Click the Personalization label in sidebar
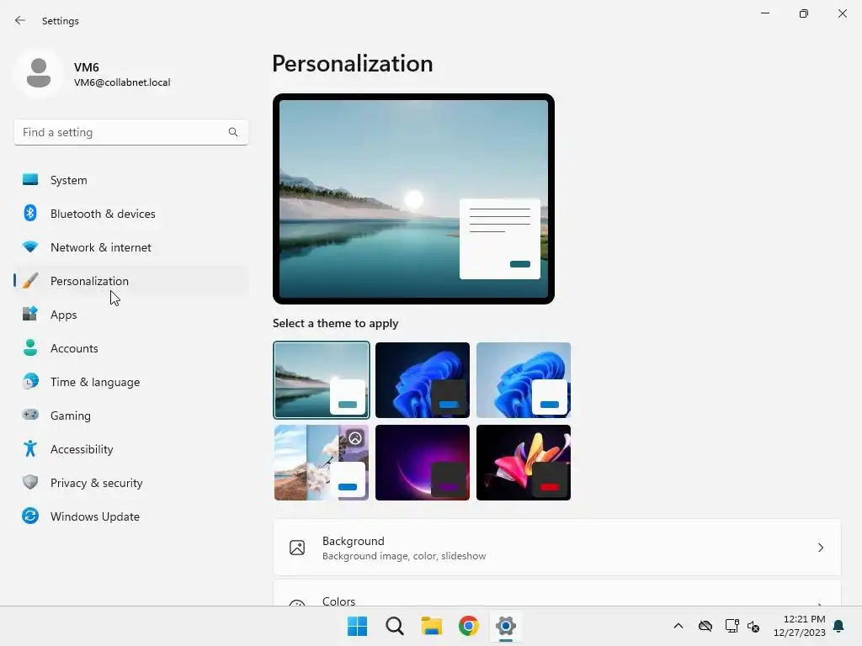The image size is (862, 646). pos(89,281)
